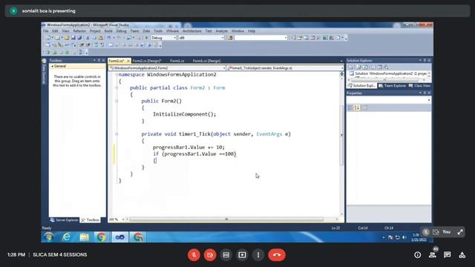Screen dimensions: 475x267
Task: Click the Undo toolbar icon
Action: (x=109, y=38)
